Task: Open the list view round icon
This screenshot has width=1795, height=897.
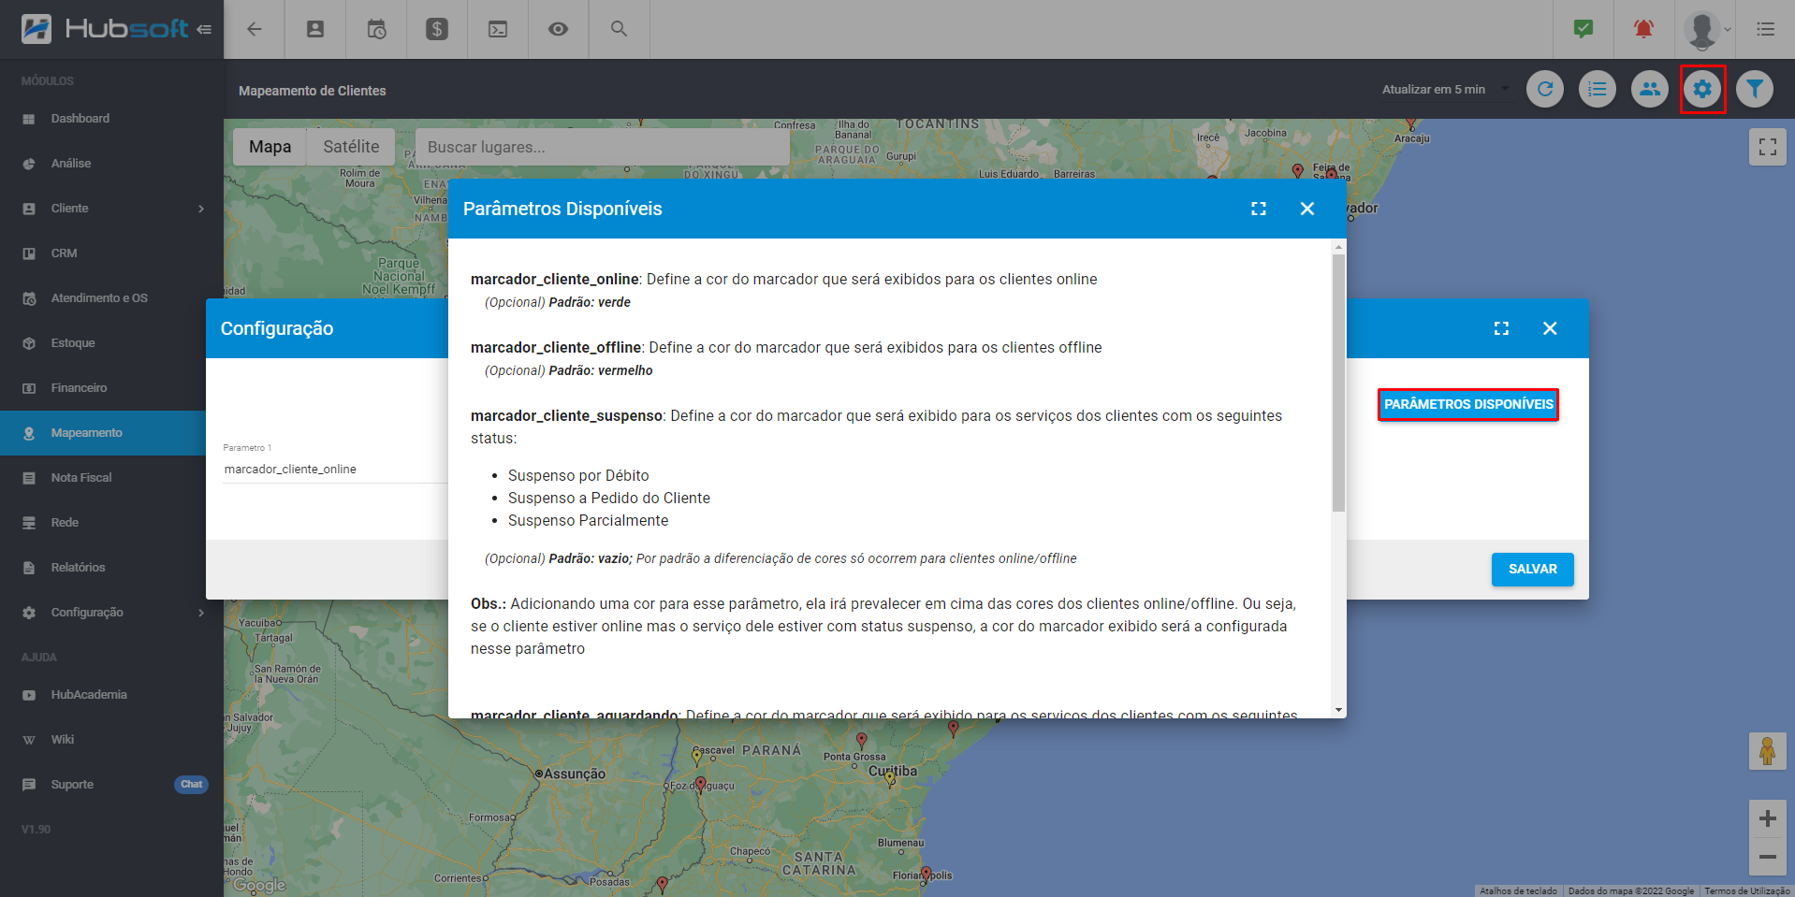Action: [1598, 89]
